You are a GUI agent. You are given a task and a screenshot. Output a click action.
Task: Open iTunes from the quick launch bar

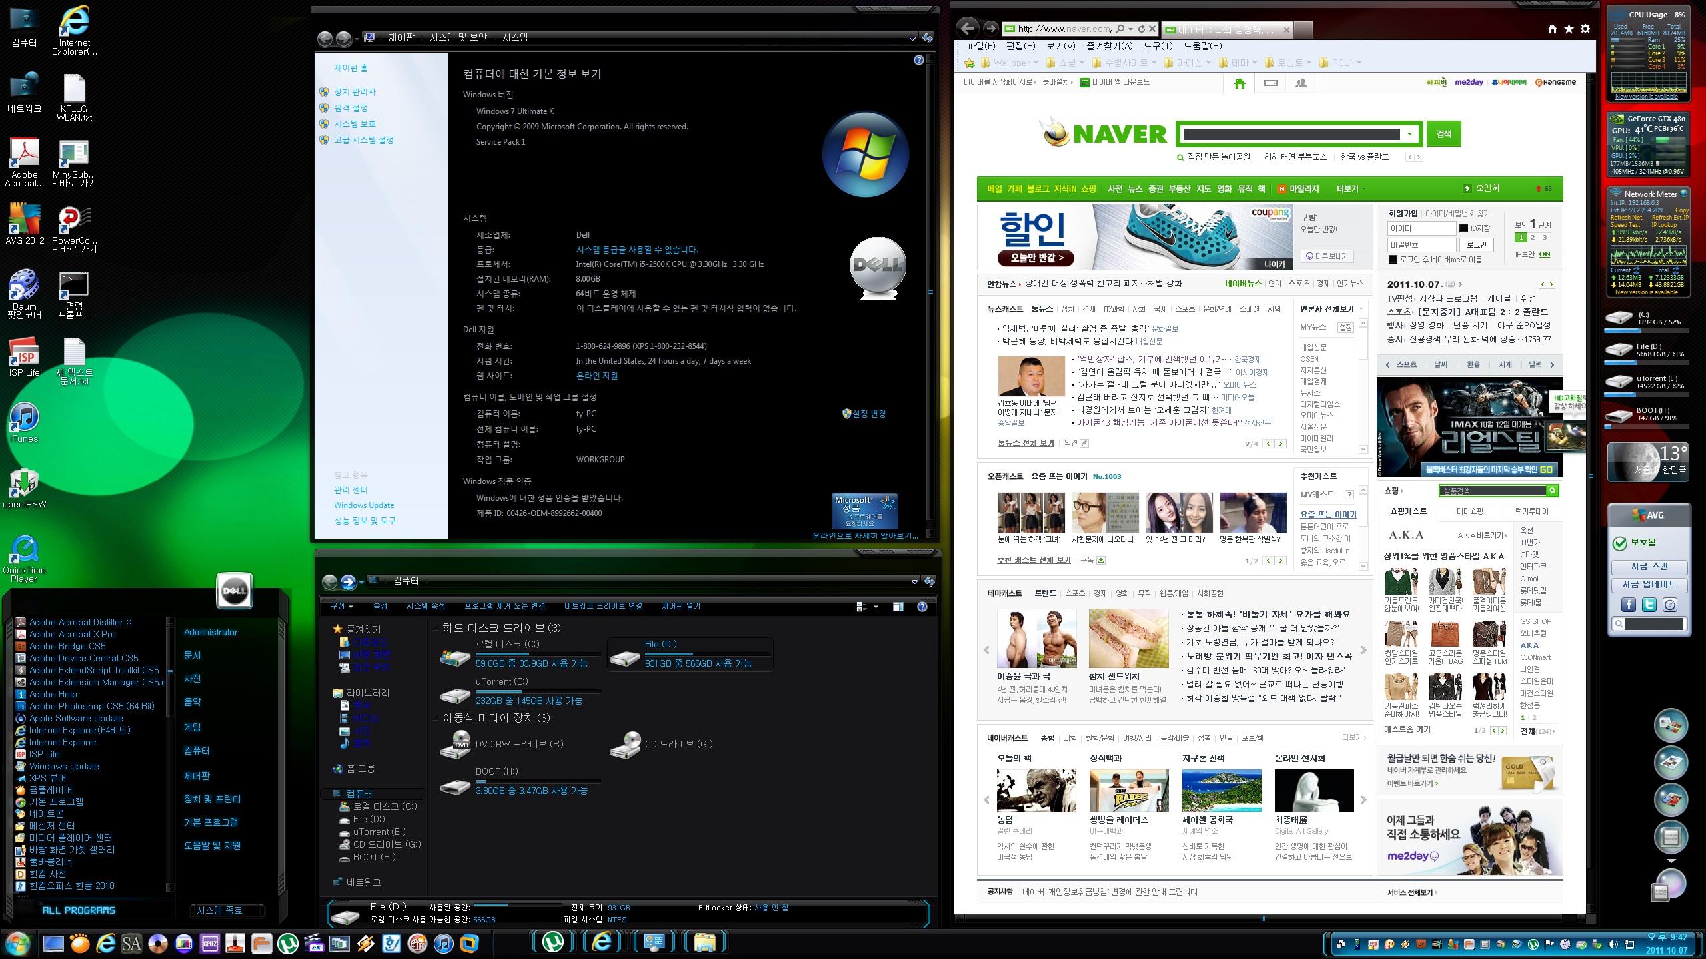pos(443,943)
